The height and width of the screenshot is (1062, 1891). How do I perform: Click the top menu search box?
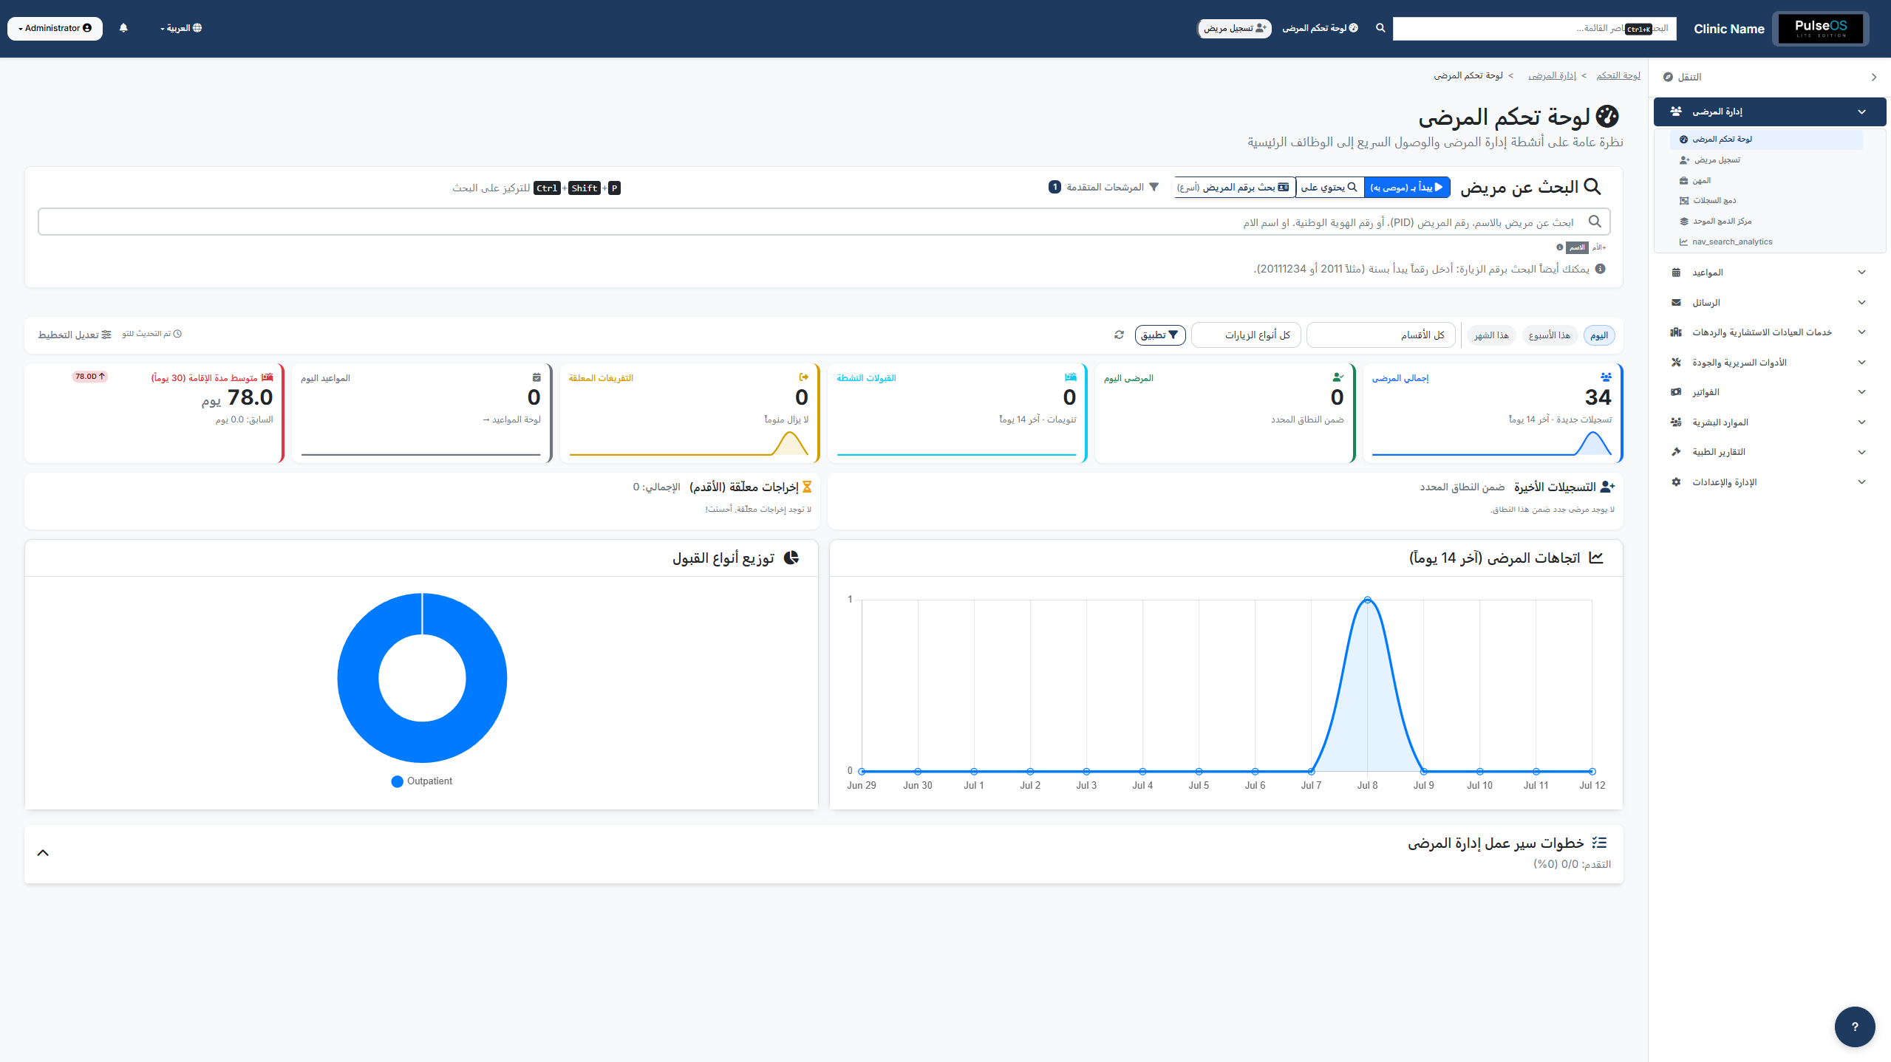1534,28
